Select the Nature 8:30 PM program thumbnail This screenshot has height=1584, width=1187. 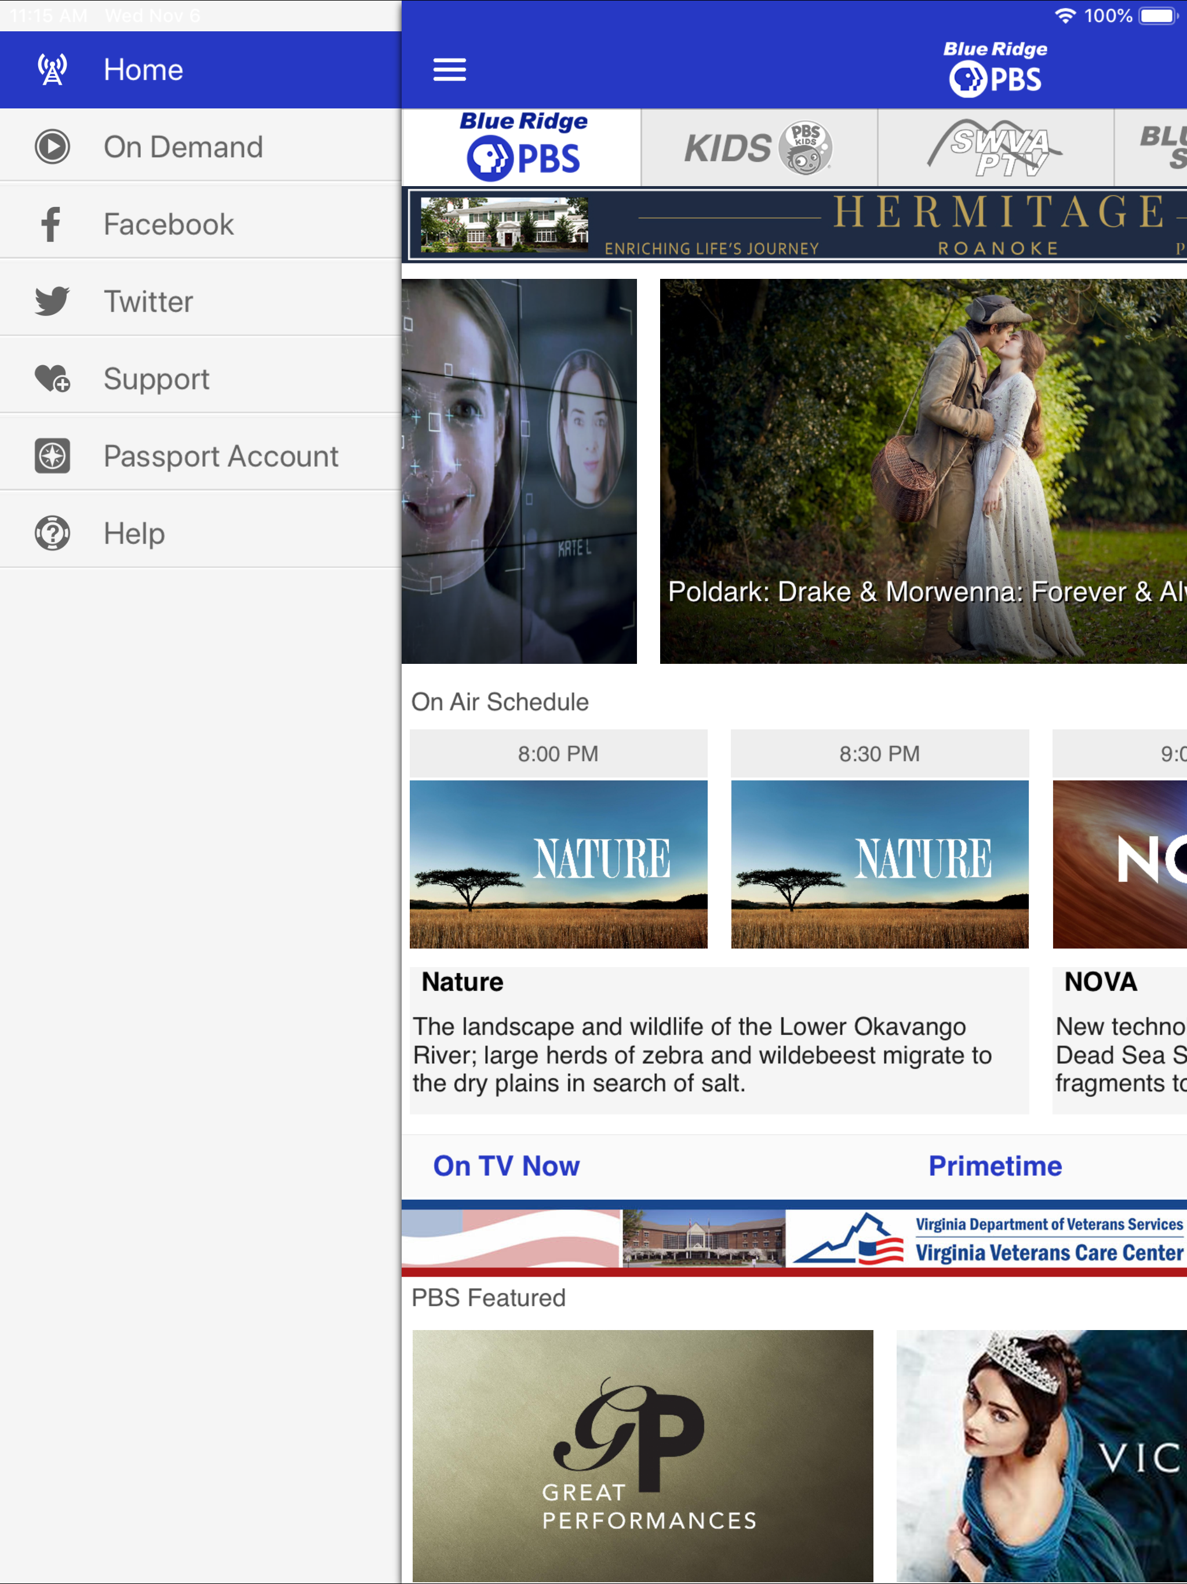(x=880, y=864)
